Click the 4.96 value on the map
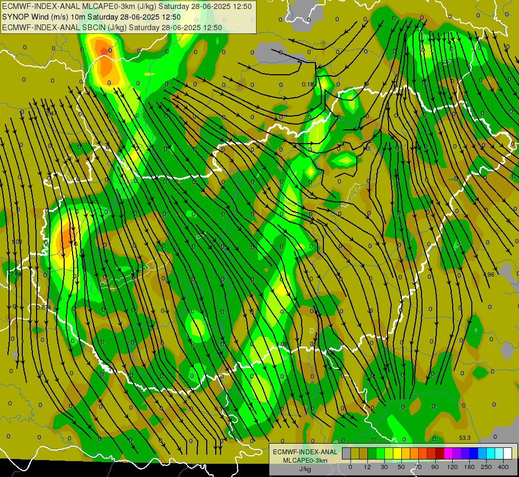519x477 pixels. (x=489, y=275)
